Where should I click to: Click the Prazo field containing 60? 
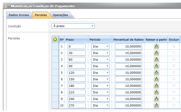[x=77, y=60]
